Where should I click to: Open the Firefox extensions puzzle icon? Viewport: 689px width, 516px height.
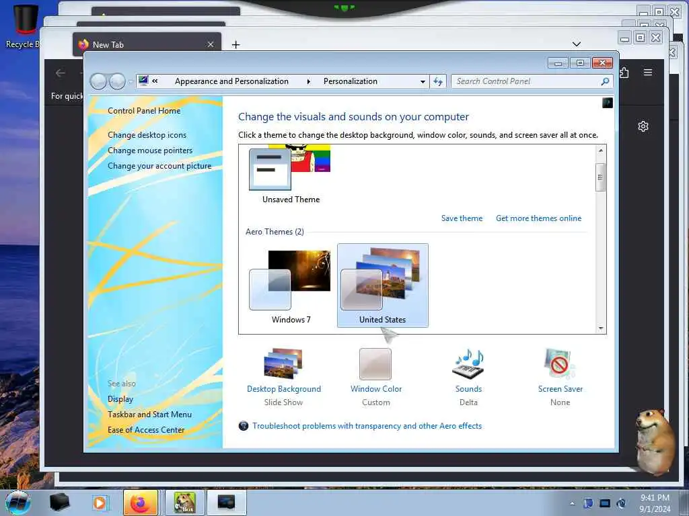[x=624, y=73]
